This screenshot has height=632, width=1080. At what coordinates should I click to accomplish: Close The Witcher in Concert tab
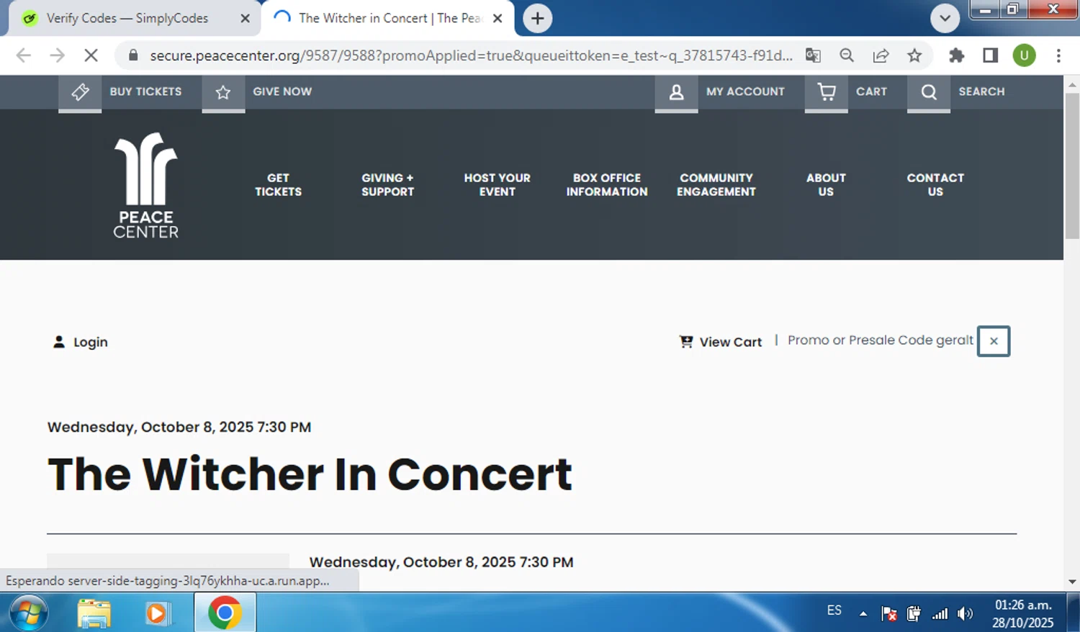tap(498, 18)
